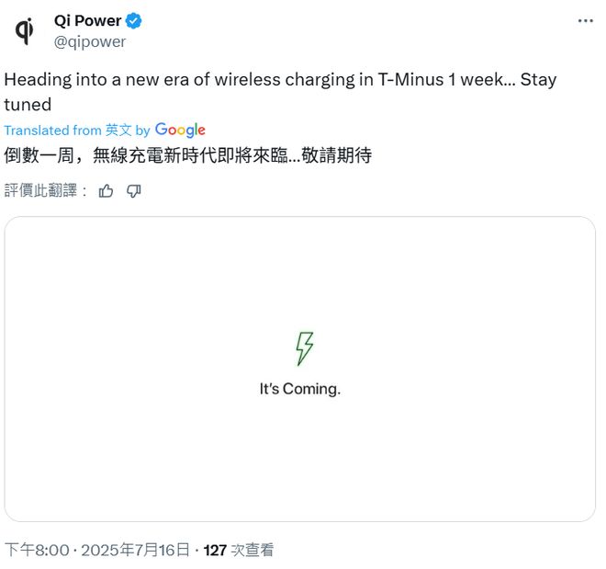Screen dimensions: 606x569
Task: Open the three-dot more options menu
Action: pyautogui.click(x=585, y=21)
